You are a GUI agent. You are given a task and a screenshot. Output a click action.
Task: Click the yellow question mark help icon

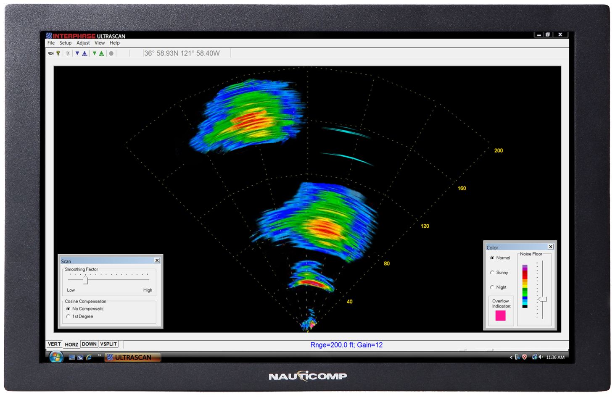(x=58, y=53)
